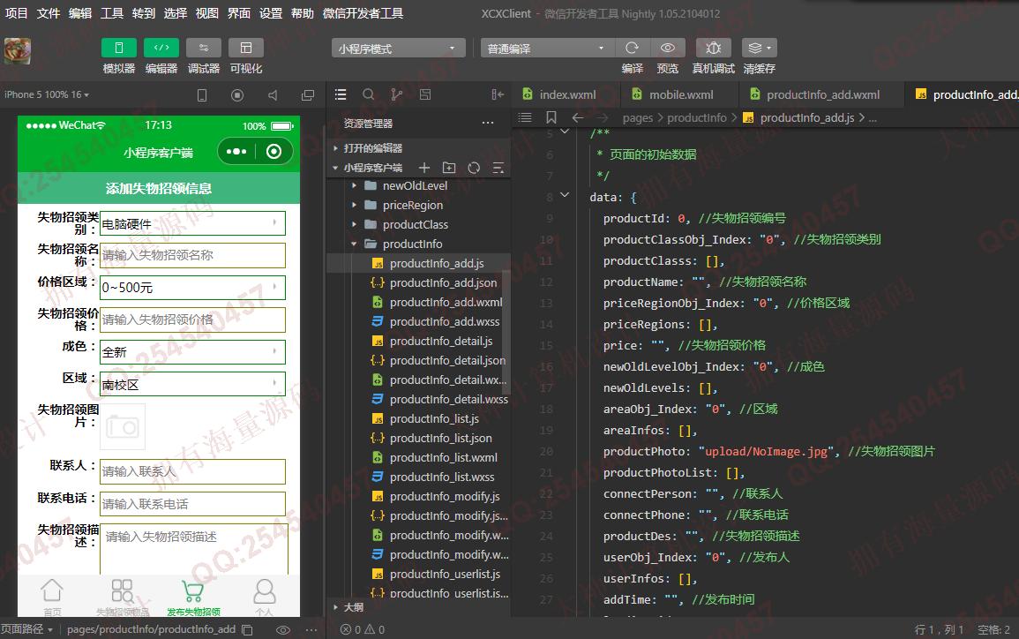
Task: Open the source control branch icon
Action: tap(396, 95)
